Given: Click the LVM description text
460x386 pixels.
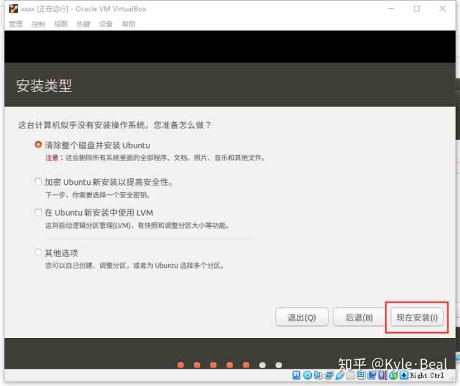Looking at the screenshot, I should (137, 226).
